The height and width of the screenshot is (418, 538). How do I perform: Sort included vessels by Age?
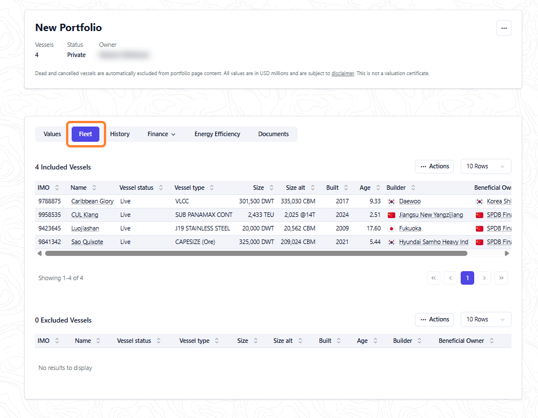point(378,188)
